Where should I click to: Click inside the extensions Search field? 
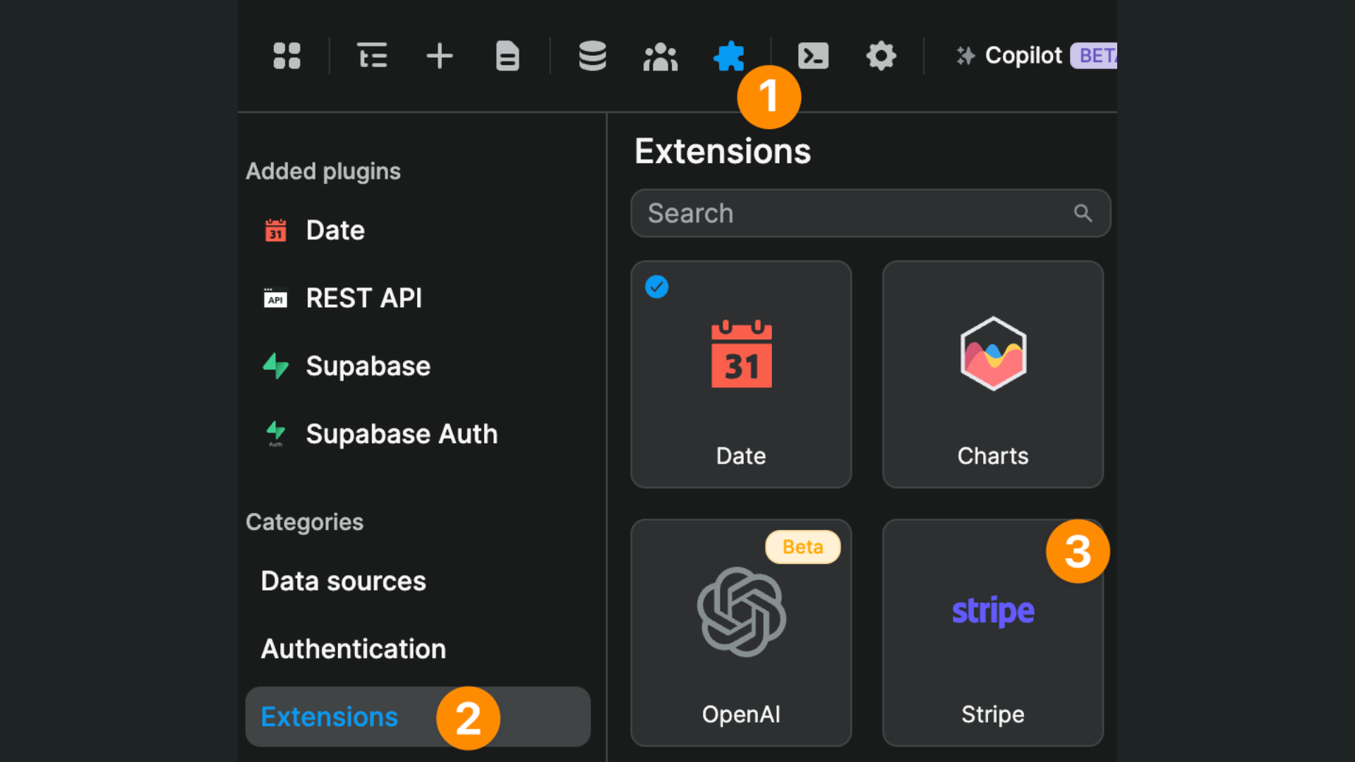point(812,213)
